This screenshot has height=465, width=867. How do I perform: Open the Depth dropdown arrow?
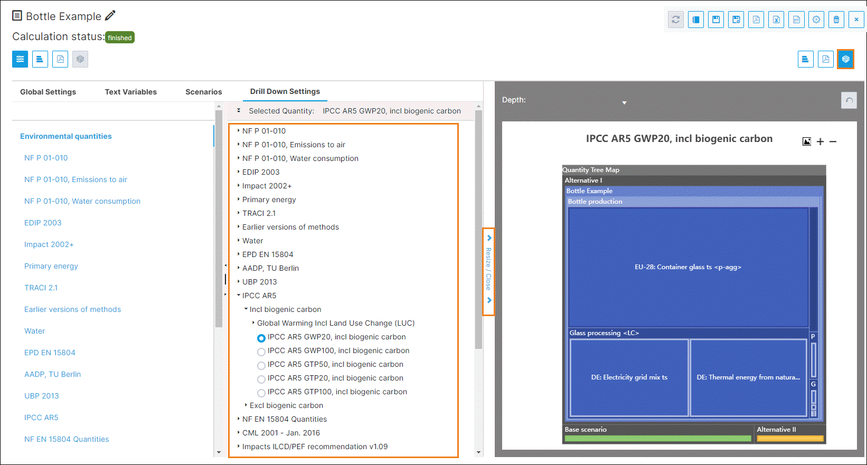[624, 103]
